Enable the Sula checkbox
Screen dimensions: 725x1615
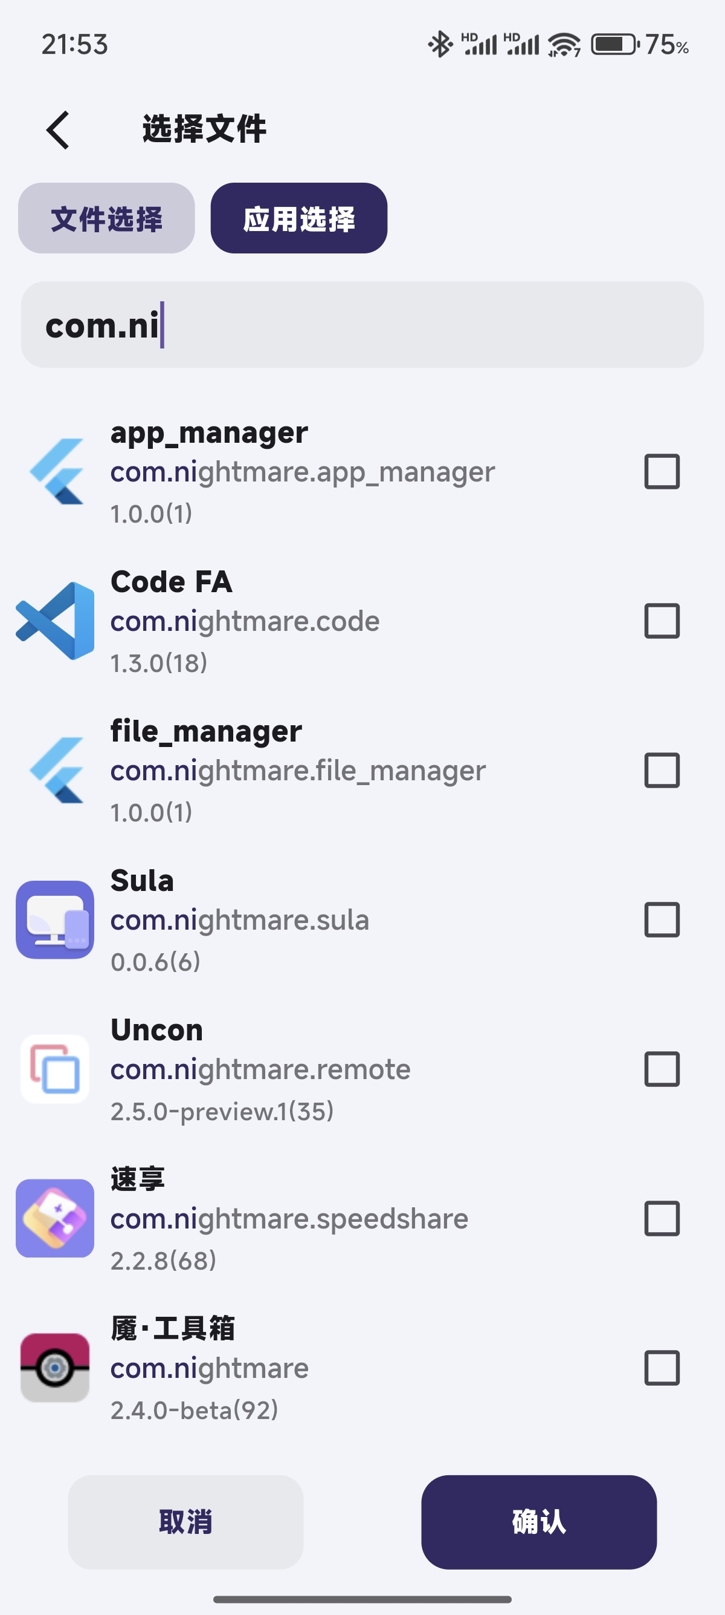tap(662, 920)
